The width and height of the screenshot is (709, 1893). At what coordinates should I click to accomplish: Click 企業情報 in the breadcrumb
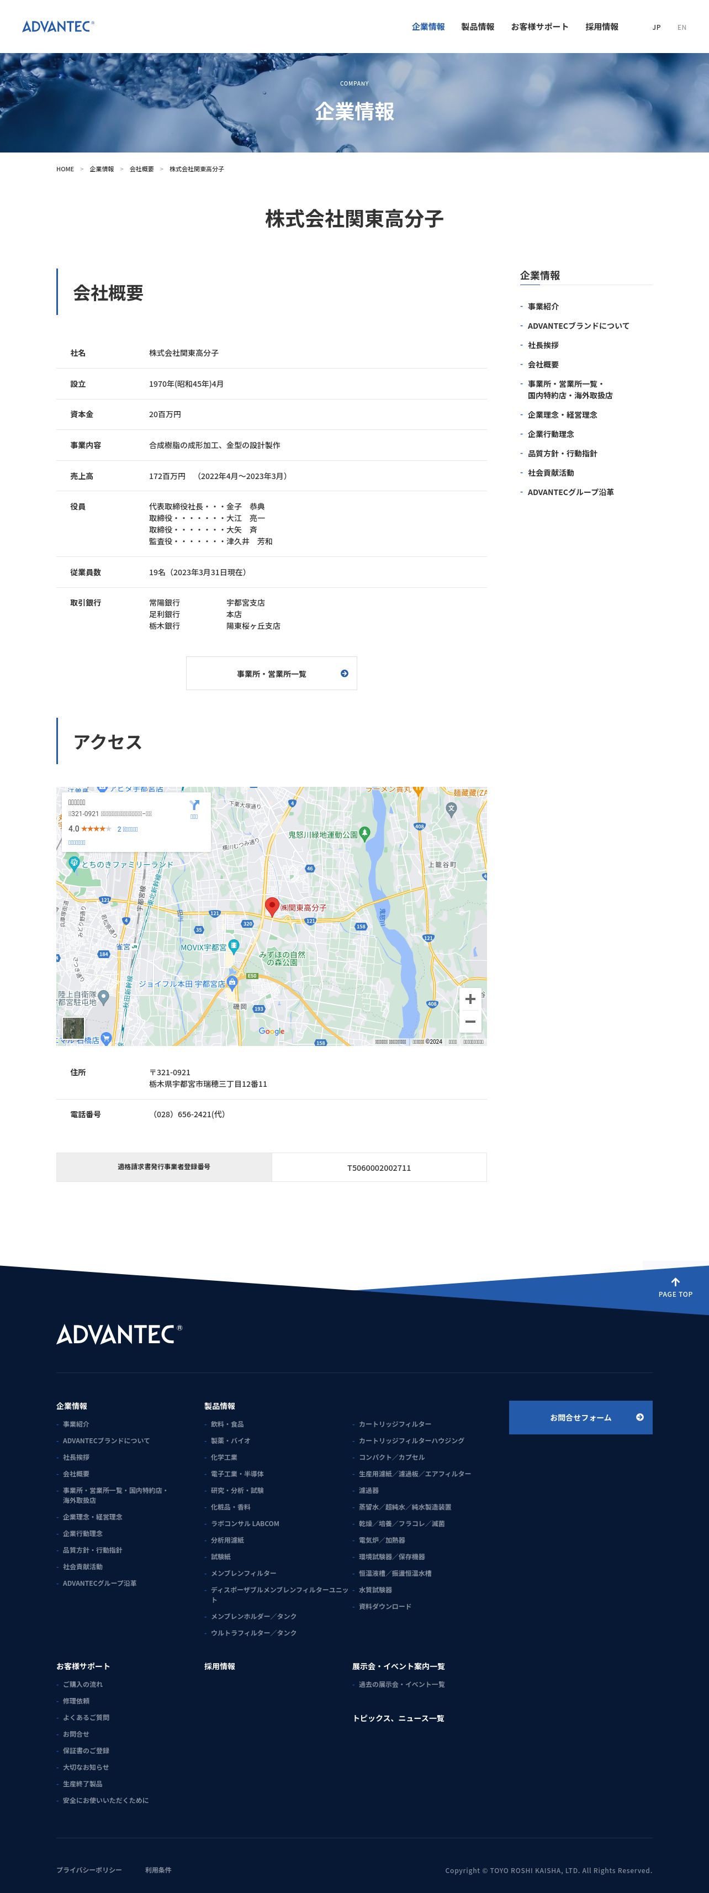coord(102,169)
